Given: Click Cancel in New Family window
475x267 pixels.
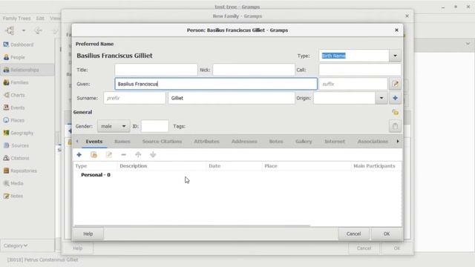Looking at the screenshot, I should tap(364, 248).
